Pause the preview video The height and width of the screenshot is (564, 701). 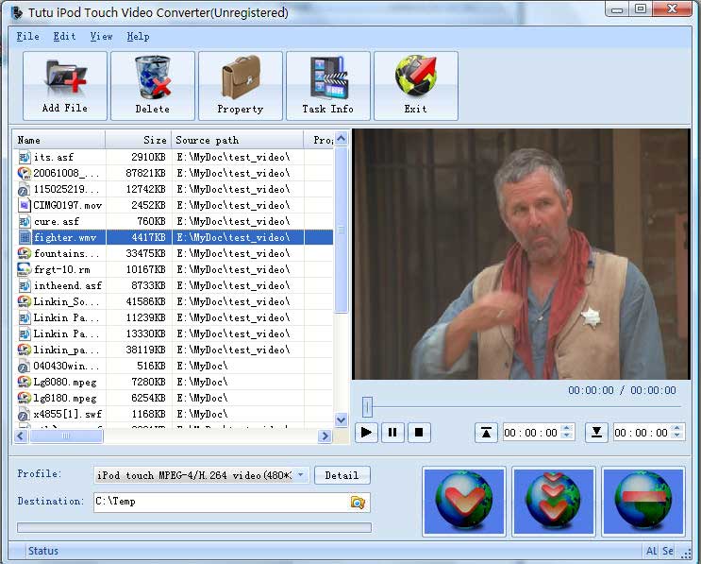[392, 433]
